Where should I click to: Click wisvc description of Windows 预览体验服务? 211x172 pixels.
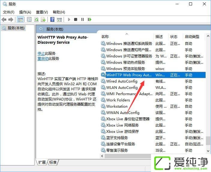[x=160, y=69]
